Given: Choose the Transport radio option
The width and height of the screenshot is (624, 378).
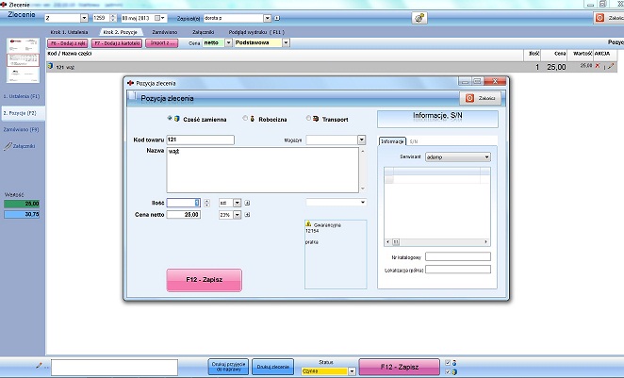Looking at the screenshot, I should [x=308, y=118].
